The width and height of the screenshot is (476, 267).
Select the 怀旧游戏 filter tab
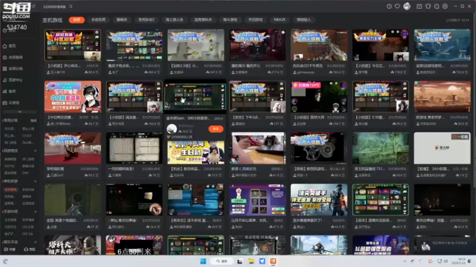(255, 20)
